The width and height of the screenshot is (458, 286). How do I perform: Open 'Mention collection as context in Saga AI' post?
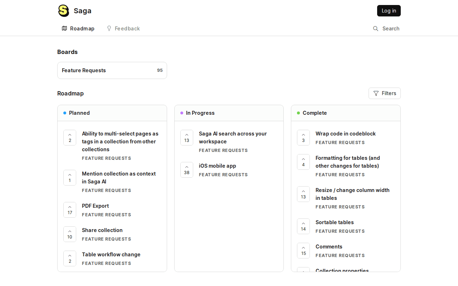point(119,178)
